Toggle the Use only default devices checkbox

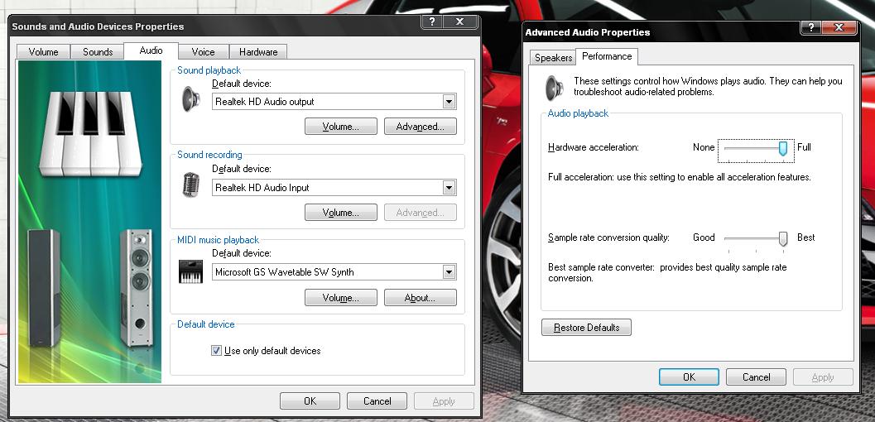[216, 351]
